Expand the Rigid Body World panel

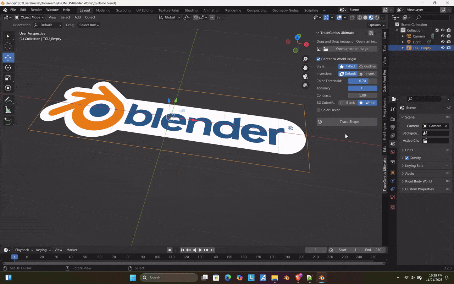tap(426, 181)
